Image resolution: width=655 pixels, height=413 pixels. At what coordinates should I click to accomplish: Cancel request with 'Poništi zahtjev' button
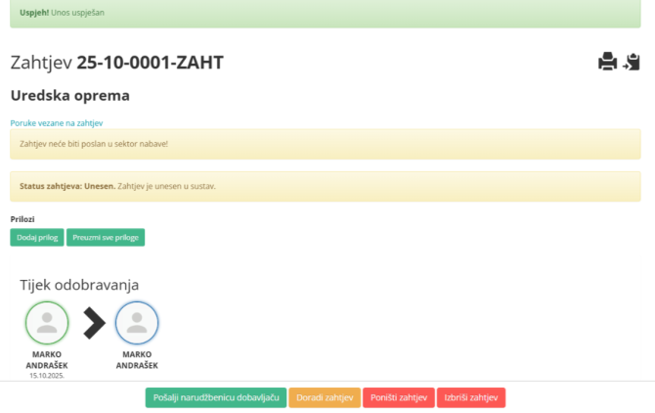pos(399,397)
